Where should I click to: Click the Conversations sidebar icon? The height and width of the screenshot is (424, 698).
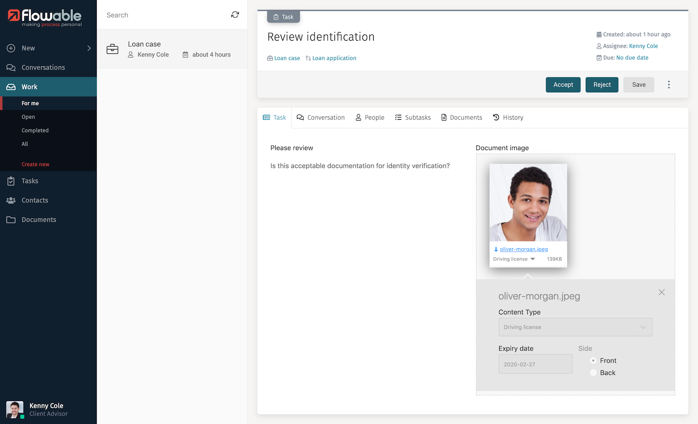11,67
